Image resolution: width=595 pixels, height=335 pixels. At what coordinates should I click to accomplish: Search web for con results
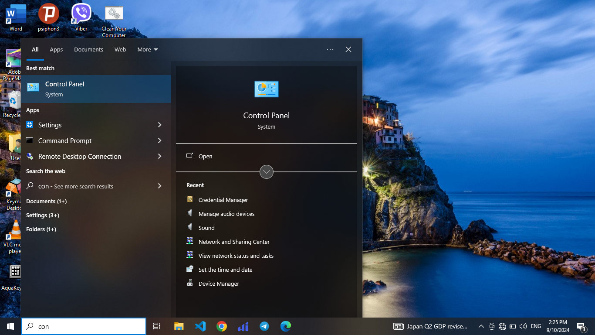click(87, 186)
